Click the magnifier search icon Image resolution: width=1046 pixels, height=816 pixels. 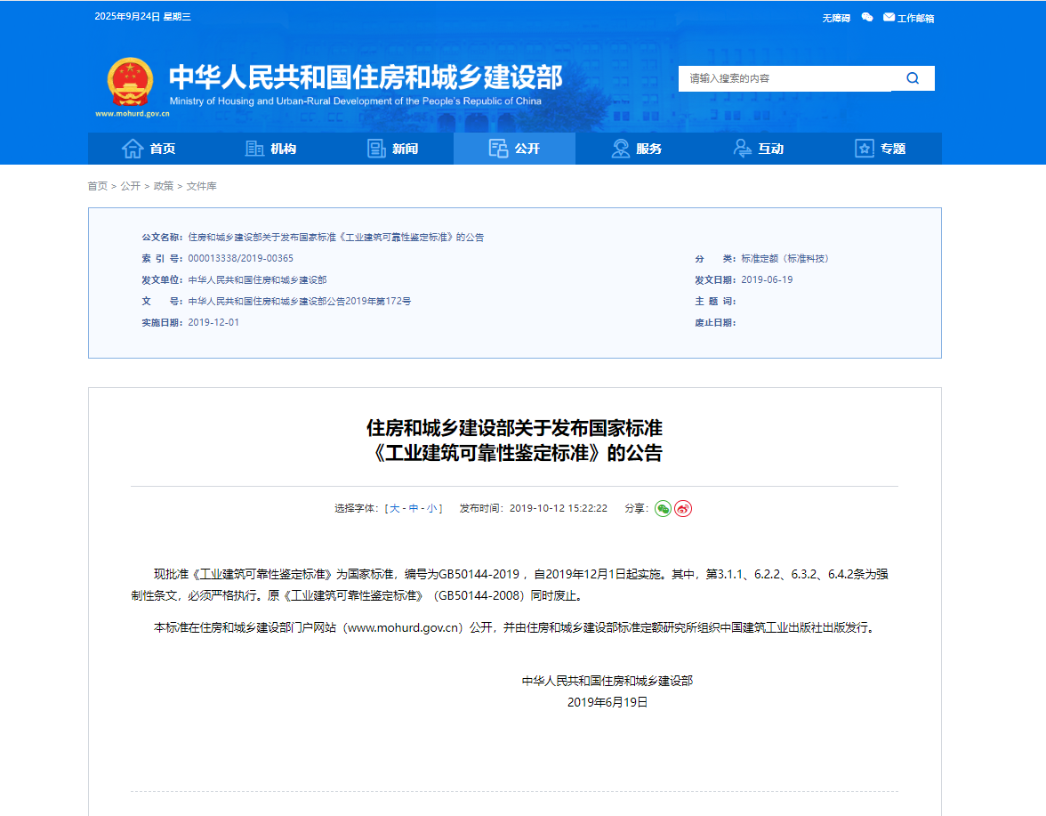pyautogui.click(x=913, y=78)
